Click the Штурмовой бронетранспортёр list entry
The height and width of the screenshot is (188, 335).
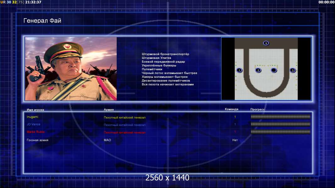tap(165, 54)
